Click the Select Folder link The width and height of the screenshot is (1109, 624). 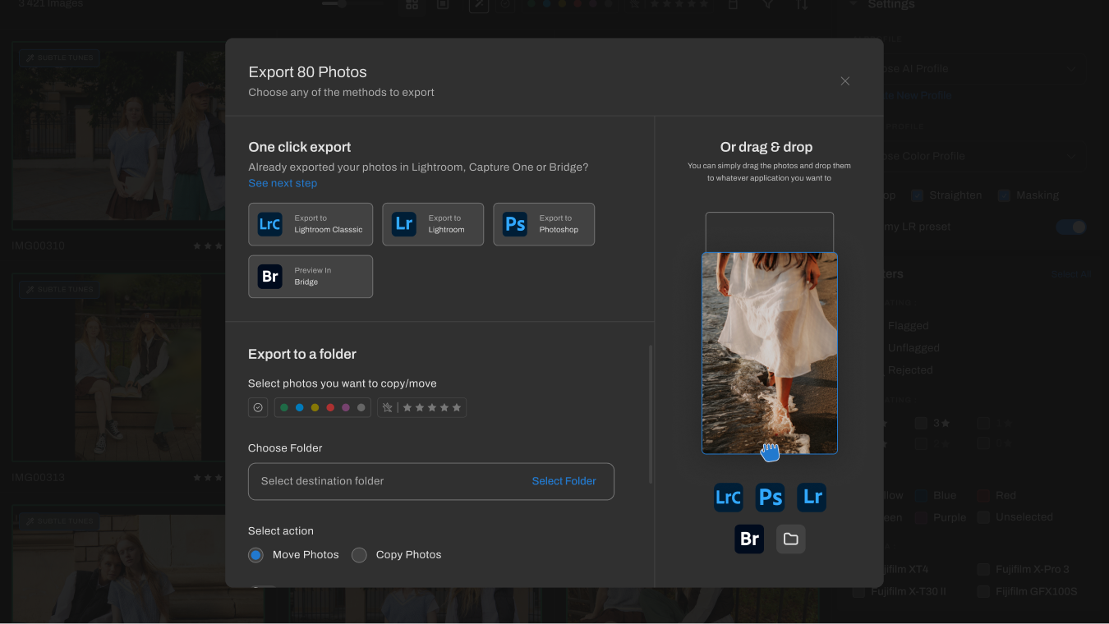tap(564, 481)
